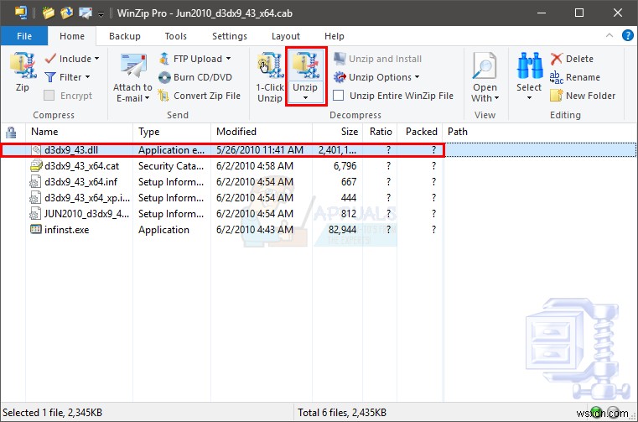Image resolution: width=638 pixels, height=422 pixels.
Task: Open the Customize Quick Access Toolbar dropdown
Action: coord(101,14)
